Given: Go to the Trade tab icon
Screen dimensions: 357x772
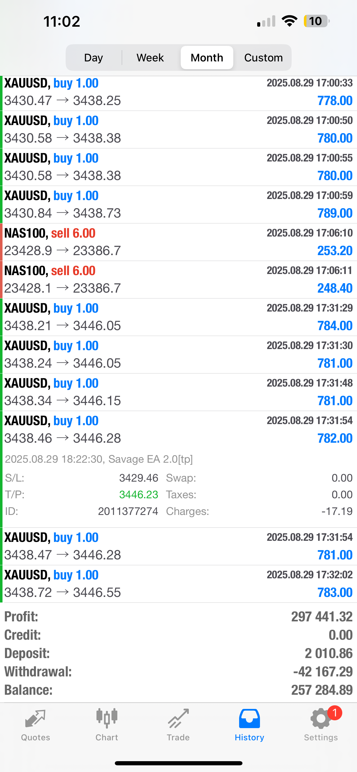Looking at the screenshot, I should 178,719.
